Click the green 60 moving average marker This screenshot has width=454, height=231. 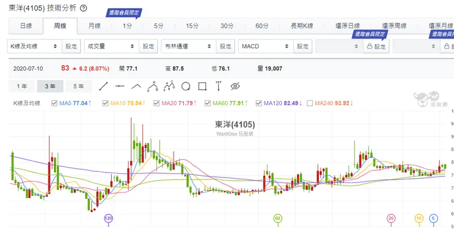pyautogui.click(x=278, y=219)
